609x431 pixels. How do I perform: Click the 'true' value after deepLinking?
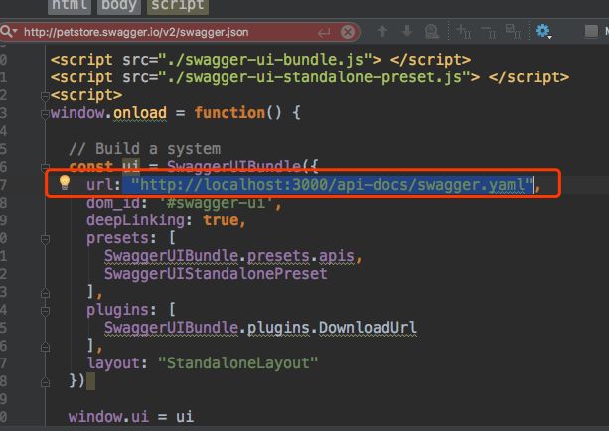[221, 220]
